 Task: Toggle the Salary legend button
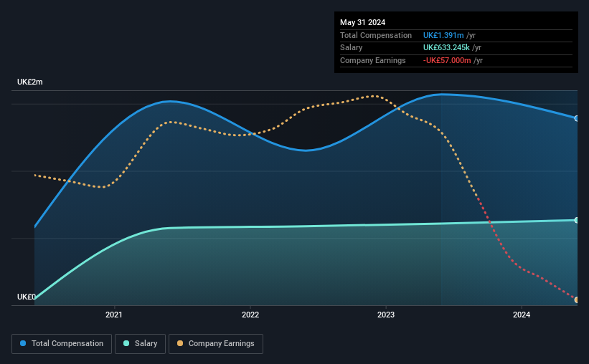140,344
